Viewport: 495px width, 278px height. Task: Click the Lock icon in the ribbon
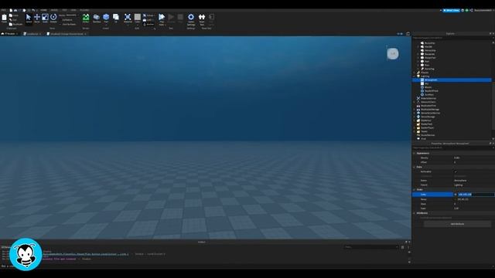pos(145,20)
